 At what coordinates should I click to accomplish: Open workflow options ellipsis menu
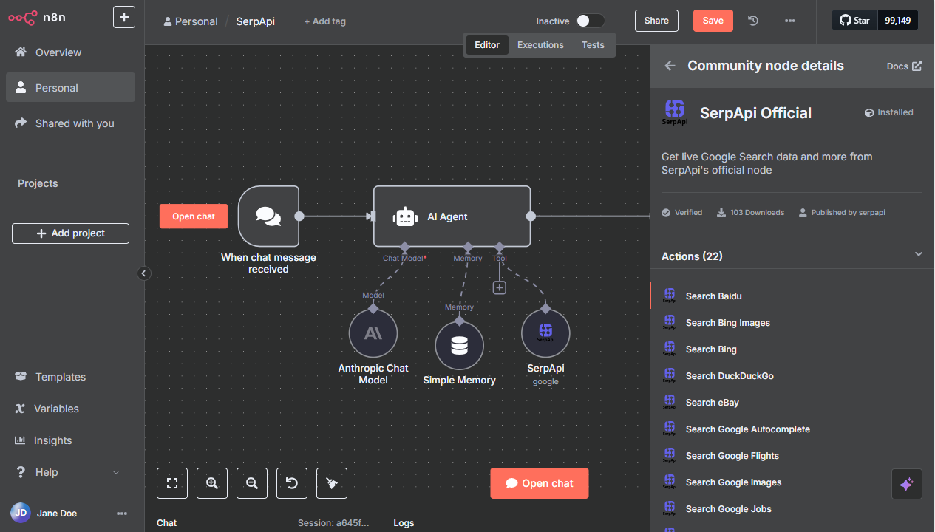(x=790, y=21)
